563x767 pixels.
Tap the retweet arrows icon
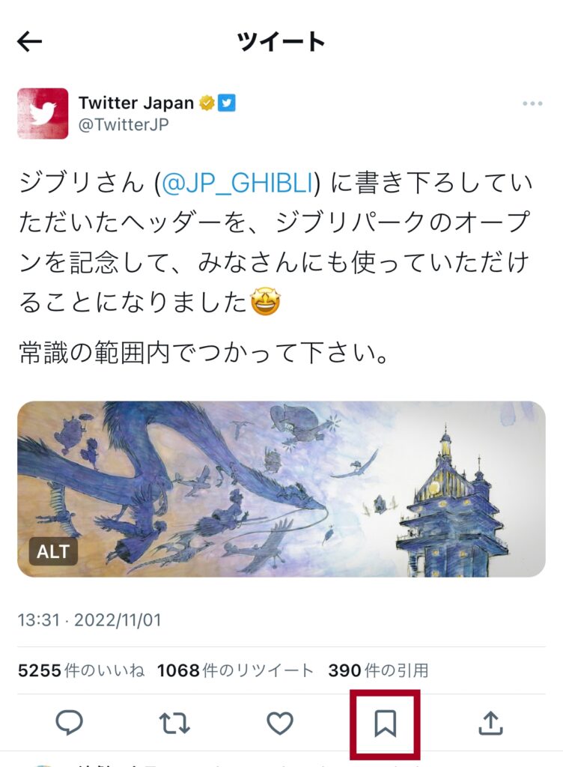click(x=174, y=724)
